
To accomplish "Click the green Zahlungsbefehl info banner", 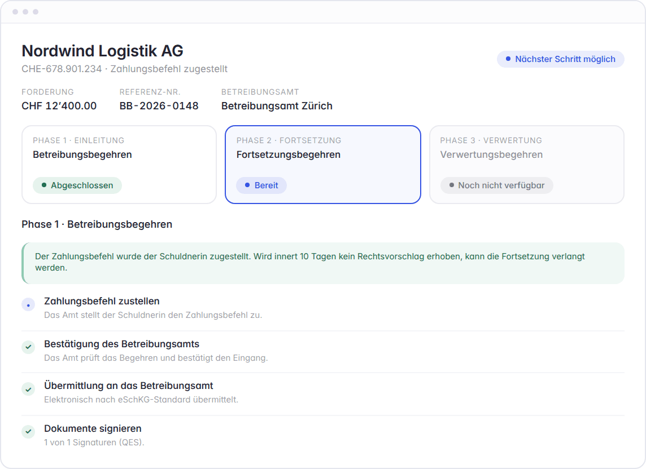I will 323,263.
